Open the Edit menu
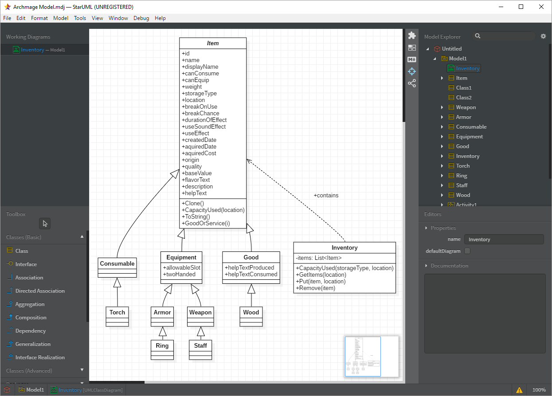 click(21, 18)
